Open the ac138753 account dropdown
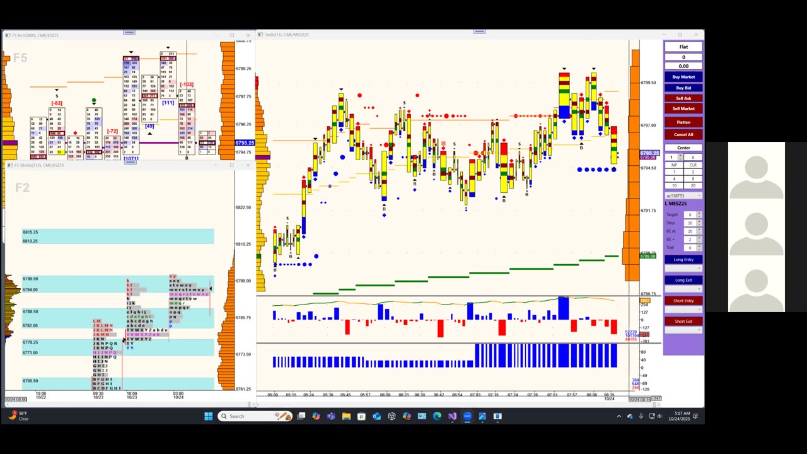 (683, 195)
